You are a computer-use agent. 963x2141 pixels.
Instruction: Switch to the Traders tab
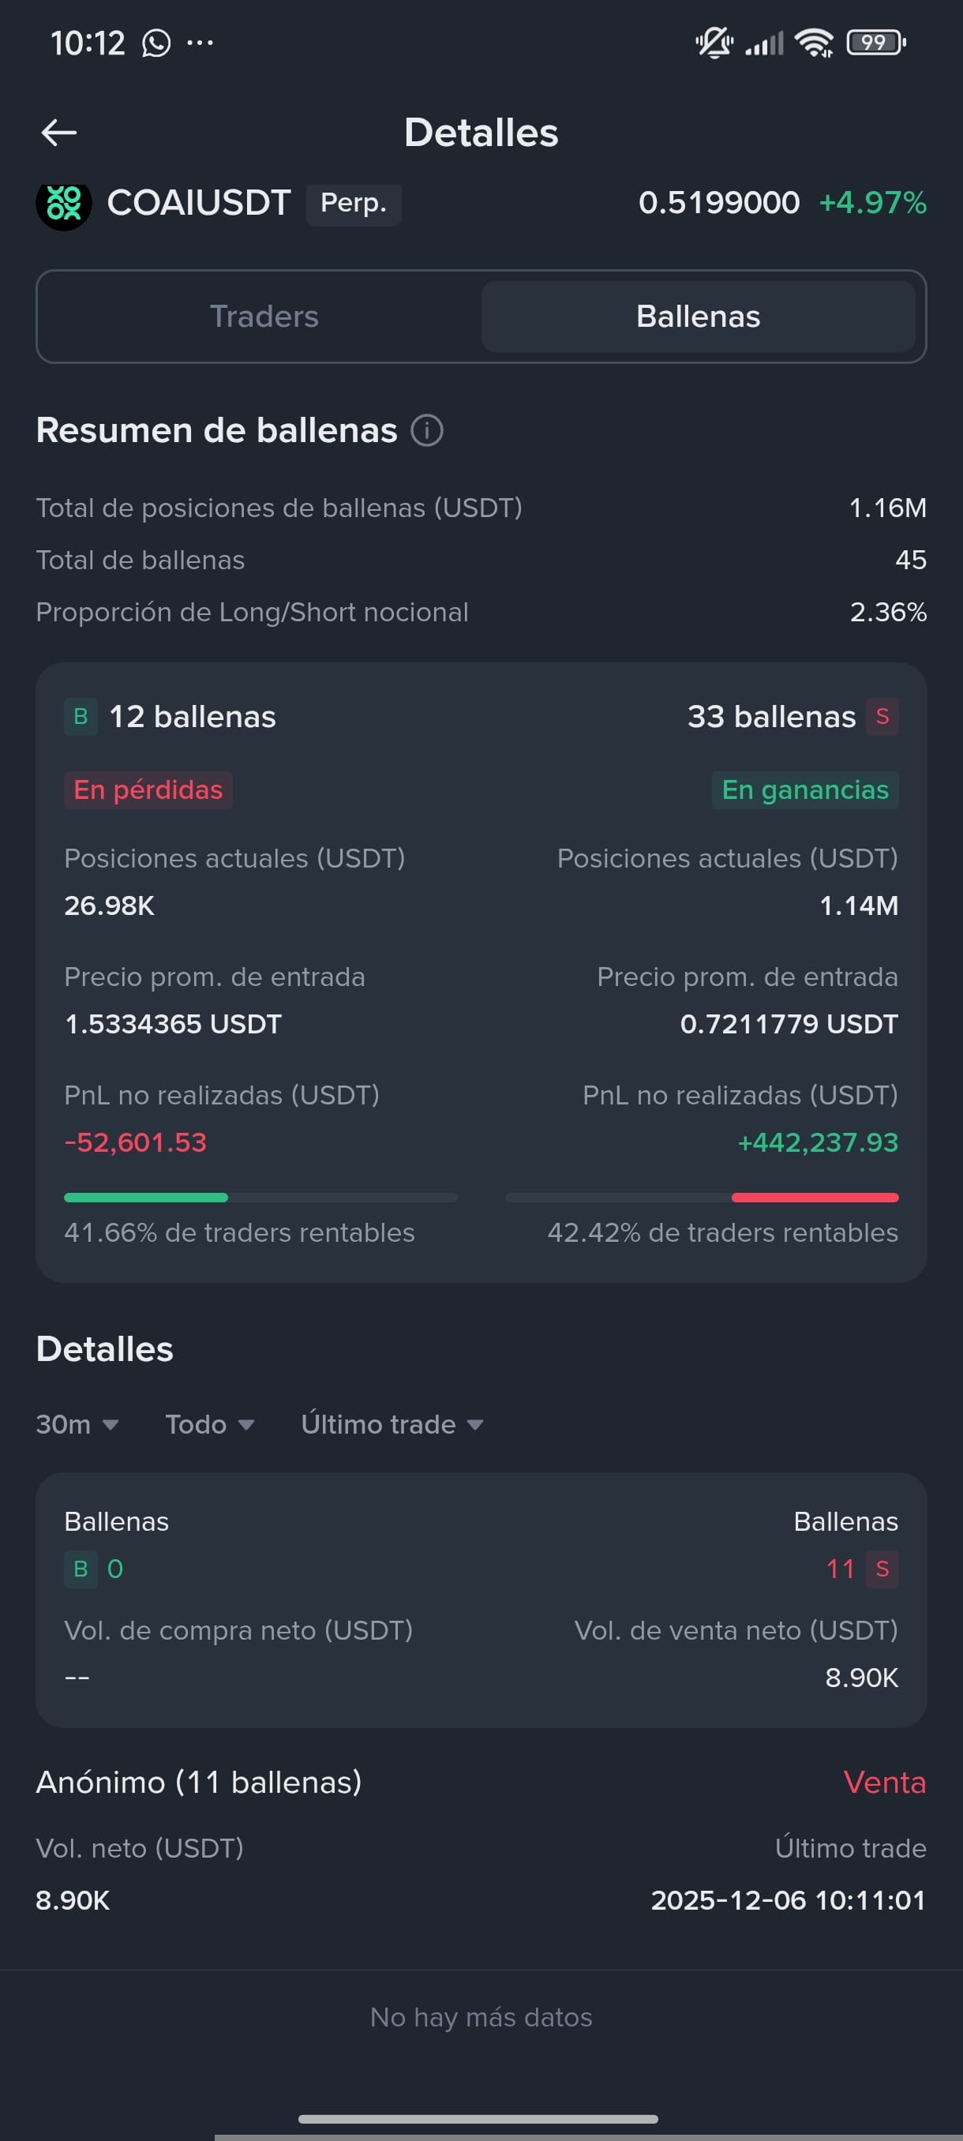pos(264,317)
